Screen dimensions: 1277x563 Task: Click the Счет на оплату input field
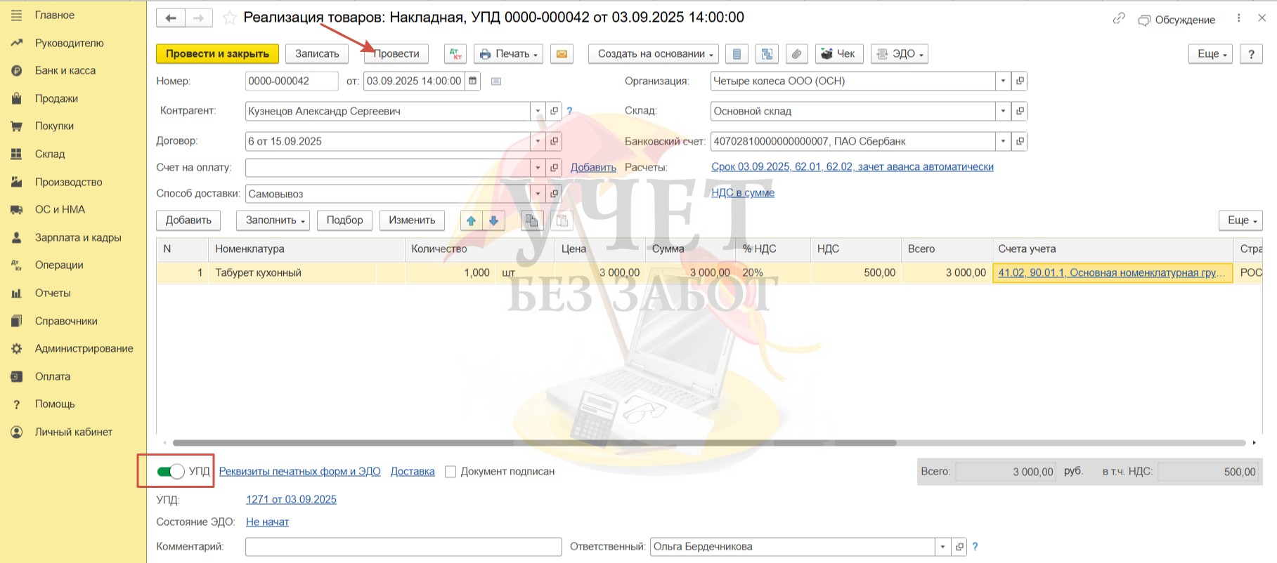pyautogui.click(x=387, y=167)
